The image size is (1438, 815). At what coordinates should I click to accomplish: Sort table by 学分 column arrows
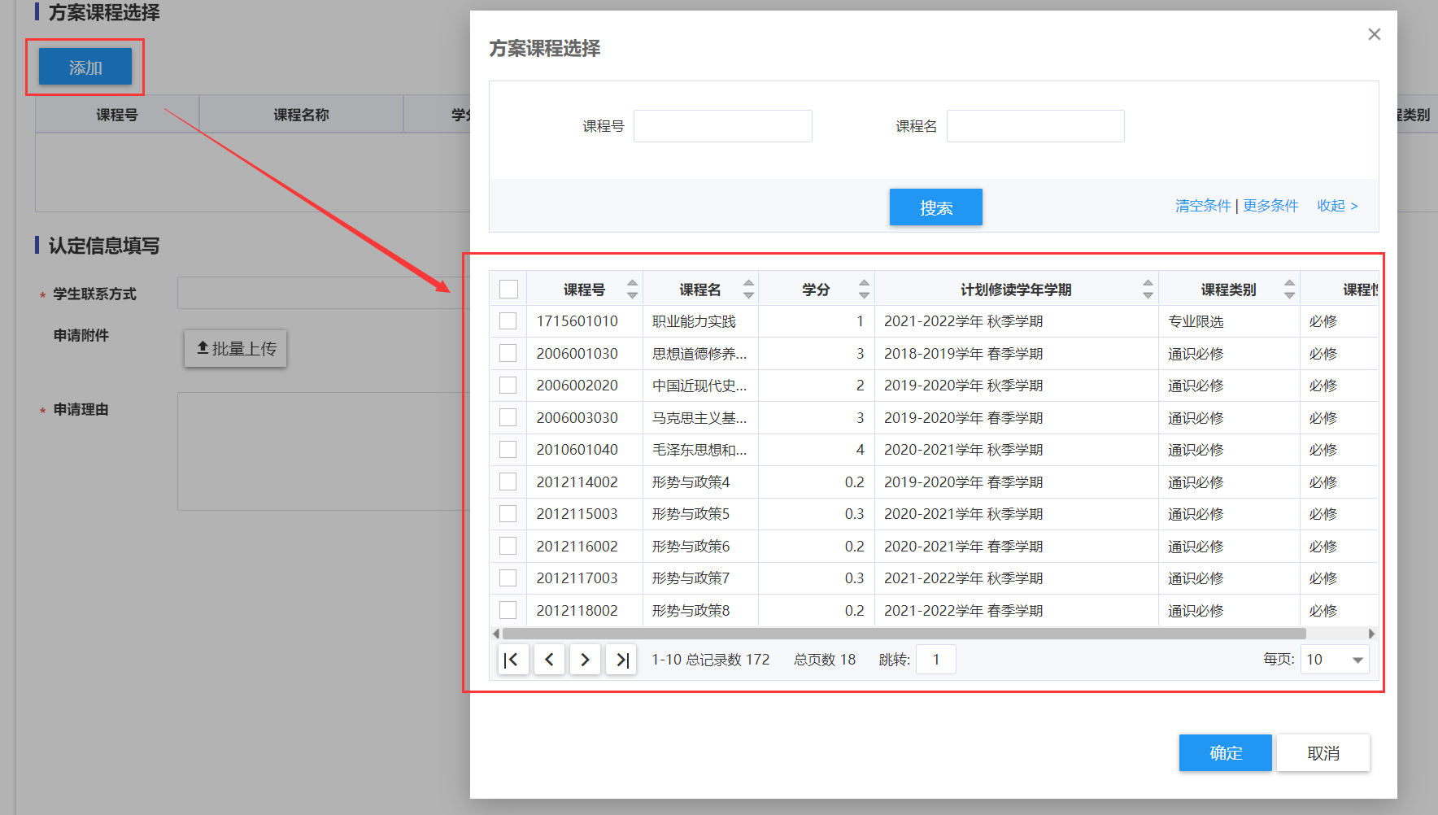(x=864, y=290)
